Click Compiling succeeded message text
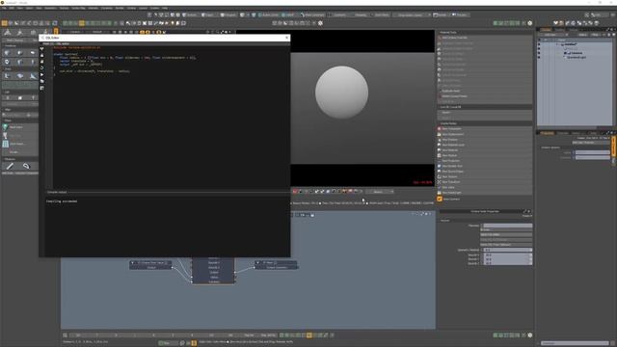 point(62,201)
